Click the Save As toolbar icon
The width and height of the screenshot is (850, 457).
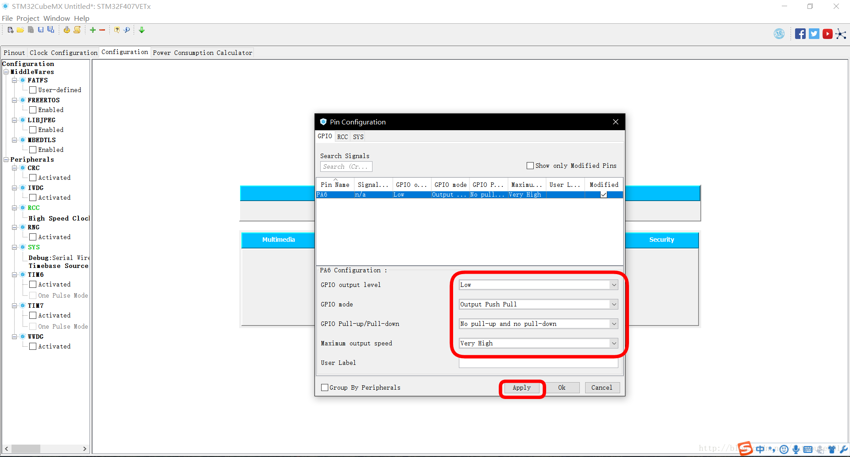point(50,30)
